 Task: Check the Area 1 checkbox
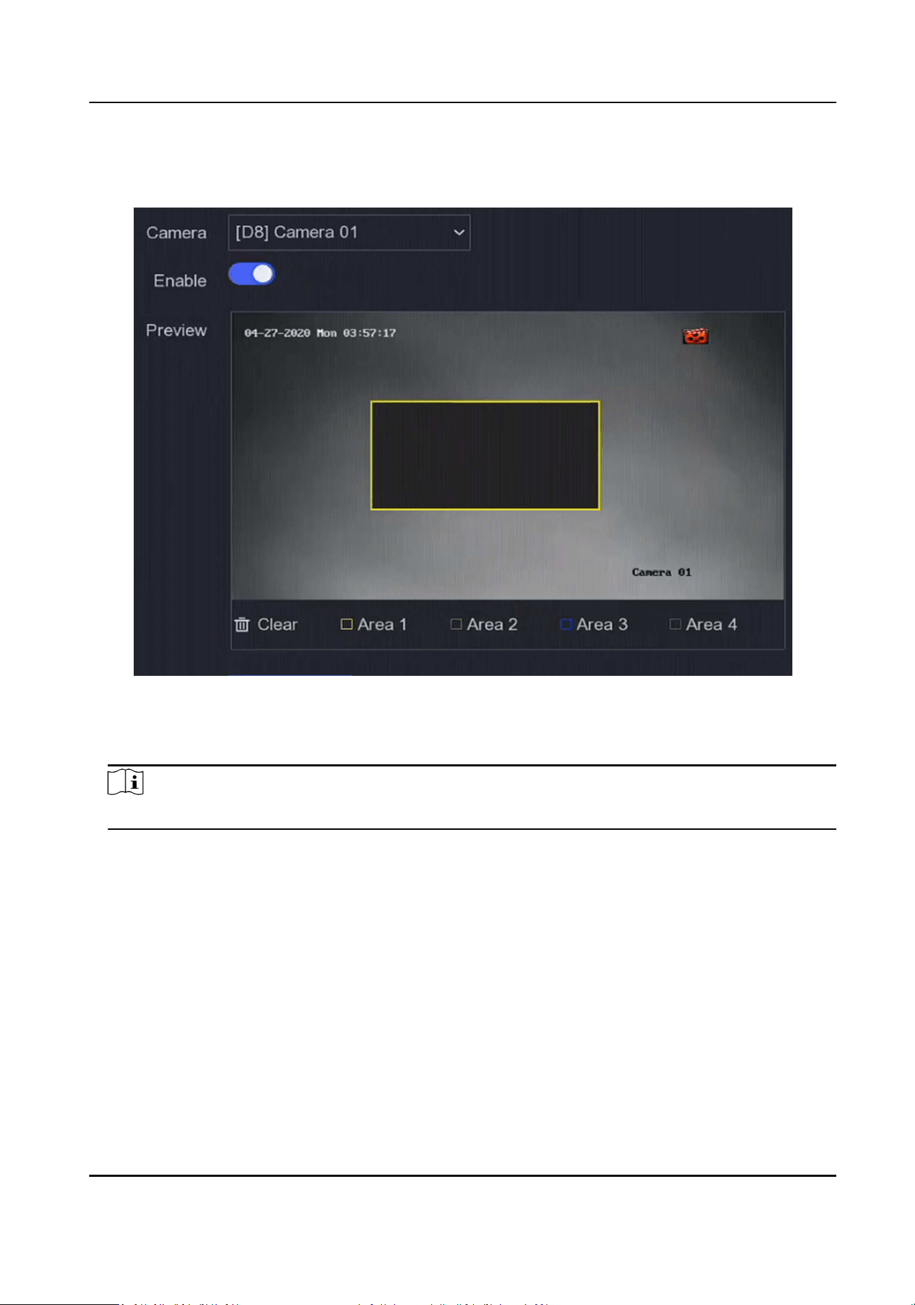(346, 624)
